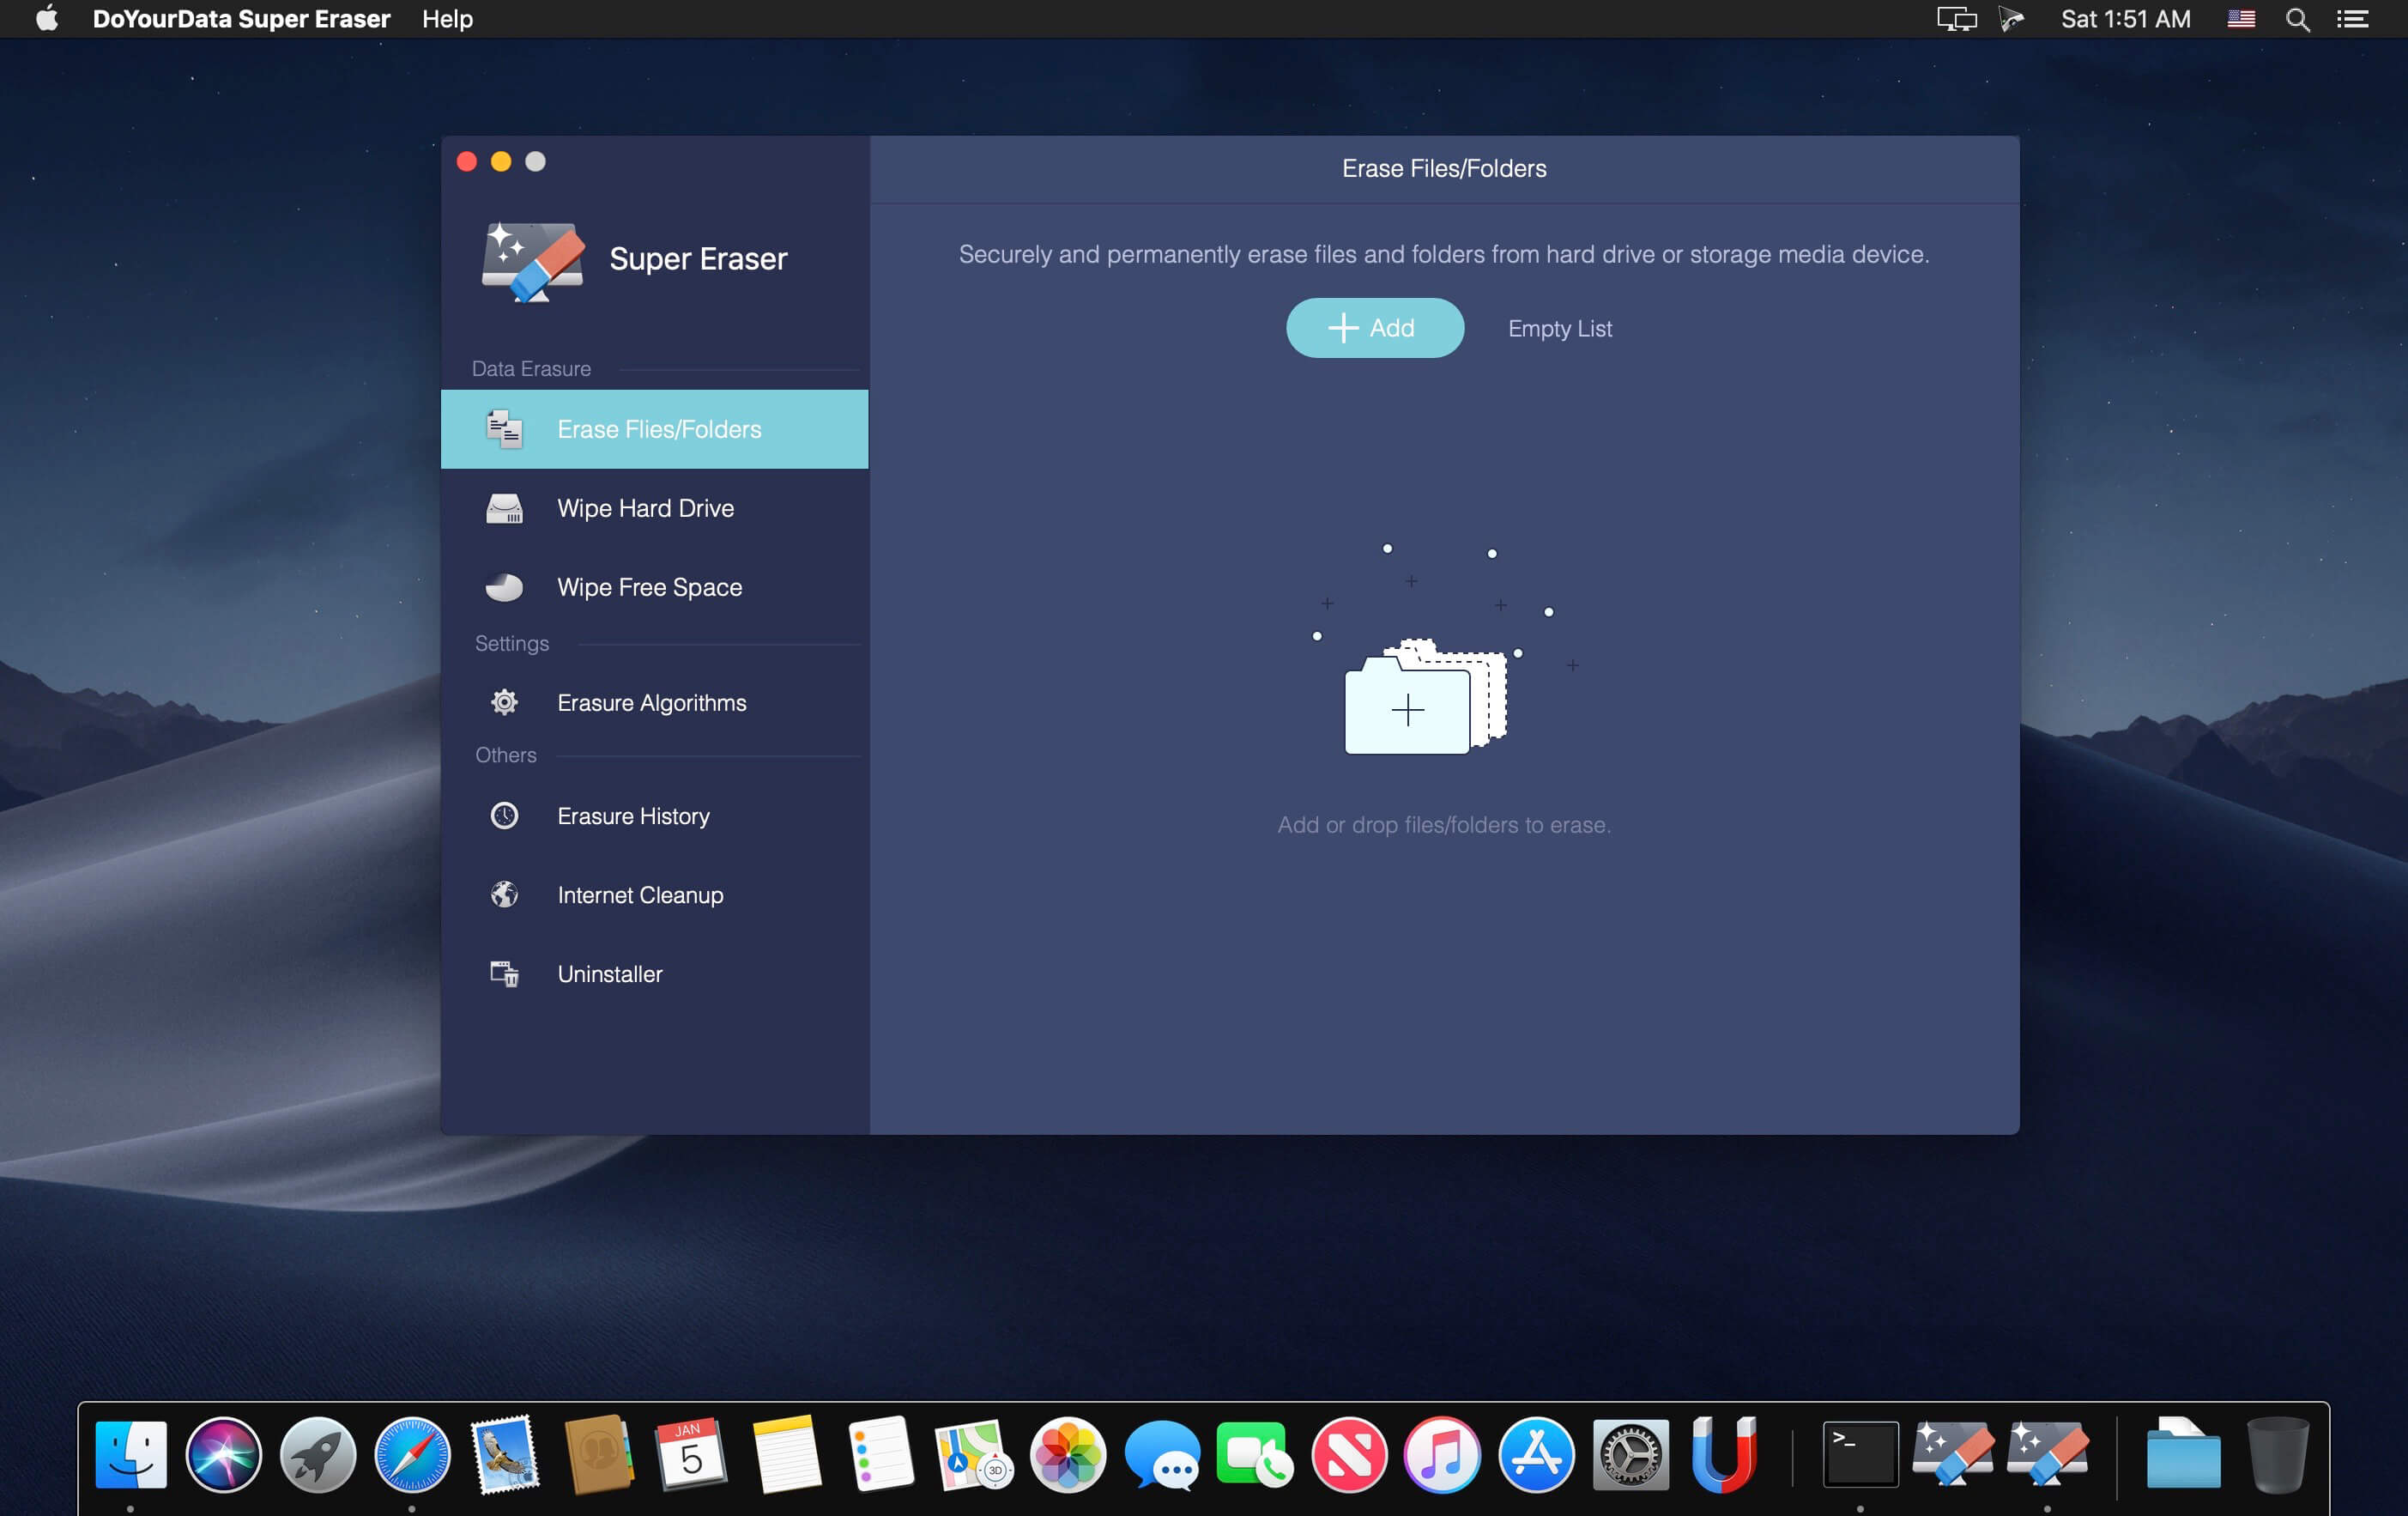
Task: Open Music from the Dock
Action: [1443, 1454]
